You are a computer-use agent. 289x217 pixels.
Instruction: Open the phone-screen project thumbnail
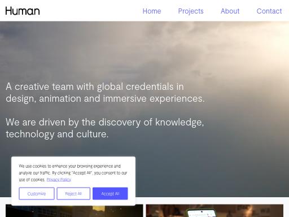(x=214, y=211)
